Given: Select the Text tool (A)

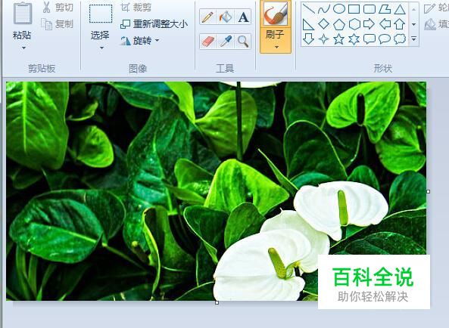Looking at the screenshot, I should (x=243, y=17).
